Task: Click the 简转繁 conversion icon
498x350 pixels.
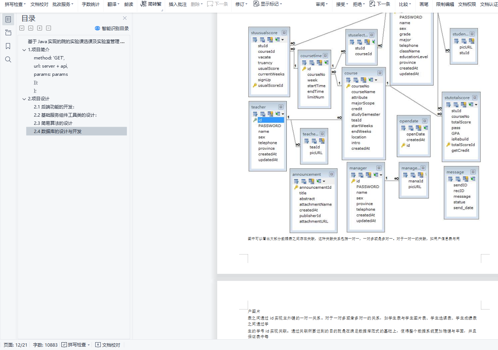Action: (144, 4)
